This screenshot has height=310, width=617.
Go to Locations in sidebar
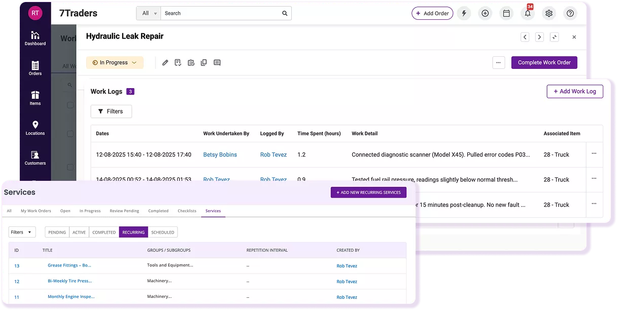pyautogui.click(x=35, y=128)
